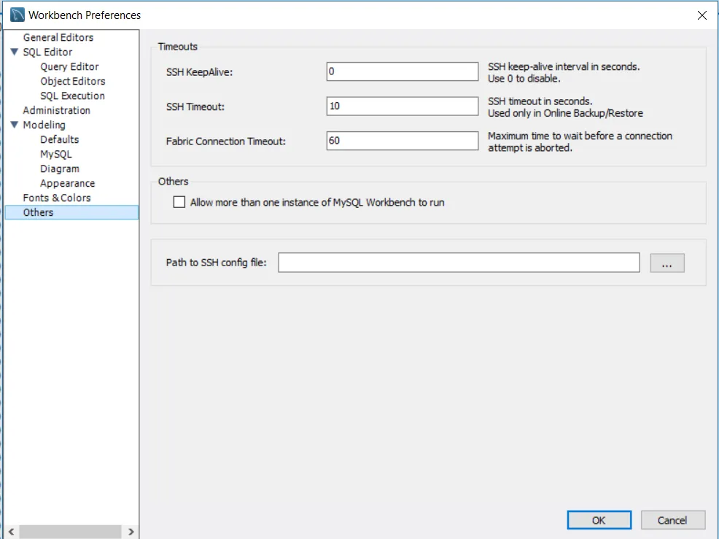Open Administration preferences

coord(56,111)
